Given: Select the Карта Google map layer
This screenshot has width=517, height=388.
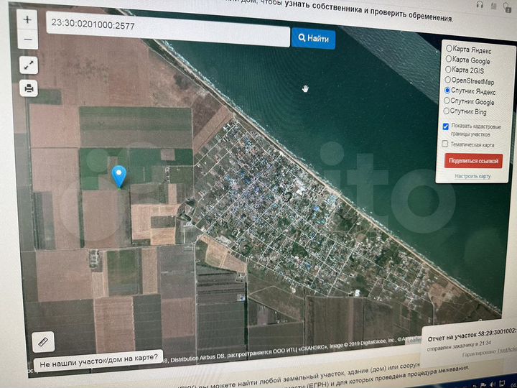Looking at the screenshot, I should pyautogui.click(x=449, y=60).
